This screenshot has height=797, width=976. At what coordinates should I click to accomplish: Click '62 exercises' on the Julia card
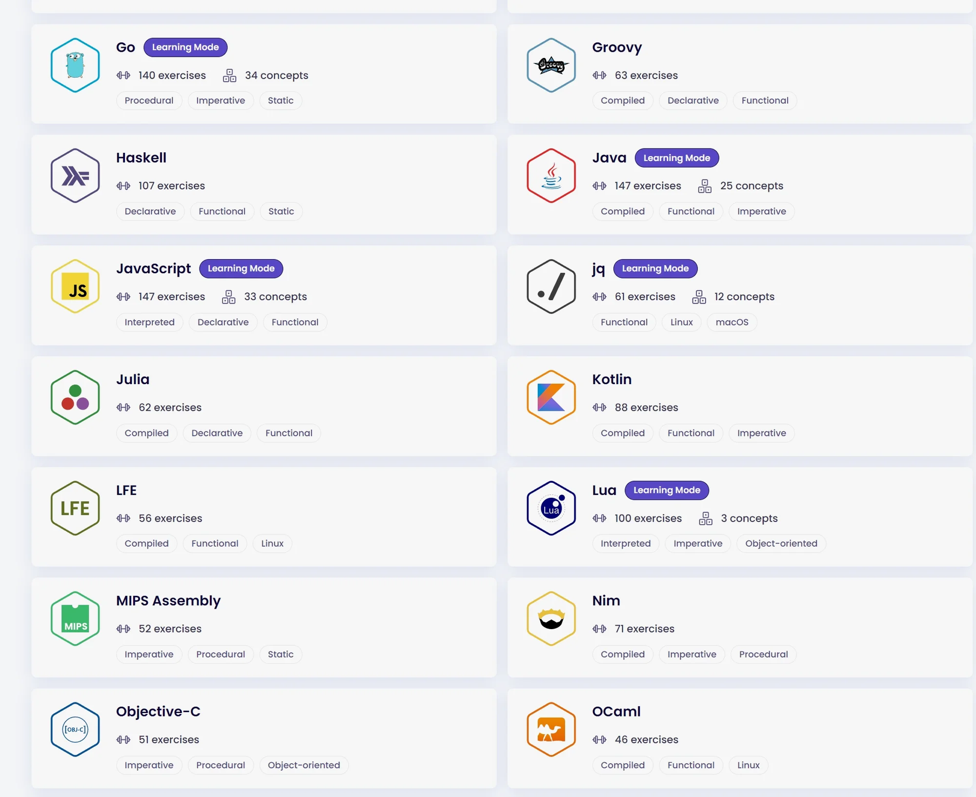170,408
